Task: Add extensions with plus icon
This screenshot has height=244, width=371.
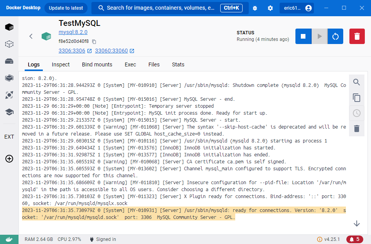Action: pos(9,159)
